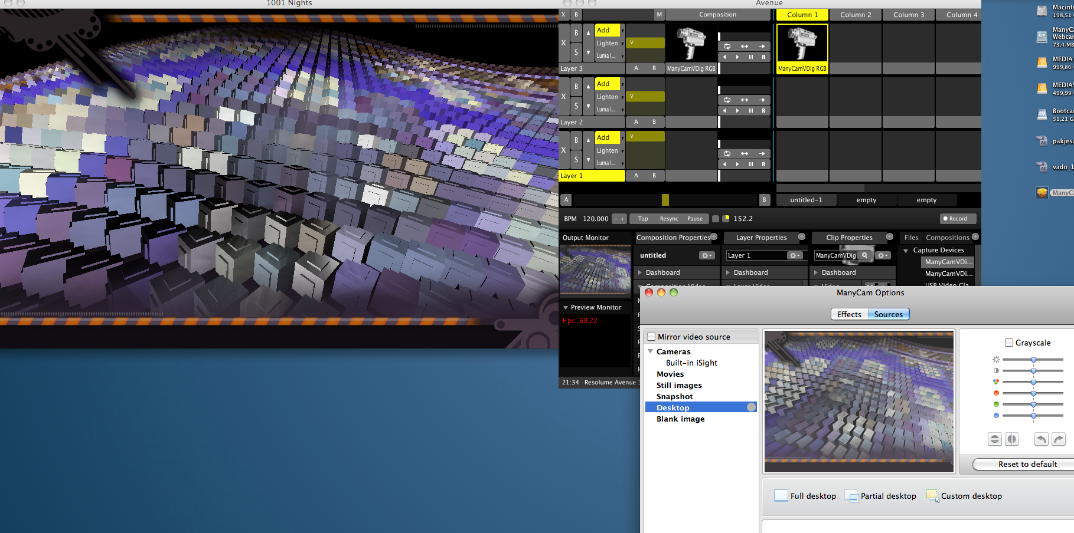Collapse the Cameras list in ManyCam
The width and height of the screenshot is (1074, 533).
[651, 351]
